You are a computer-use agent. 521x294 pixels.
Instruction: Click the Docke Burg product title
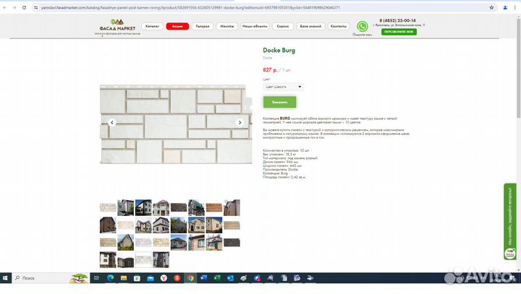(279, 50)
